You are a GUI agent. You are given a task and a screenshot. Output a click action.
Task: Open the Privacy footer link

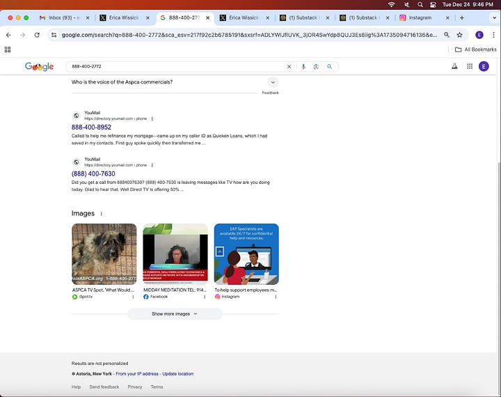point(135,387)
